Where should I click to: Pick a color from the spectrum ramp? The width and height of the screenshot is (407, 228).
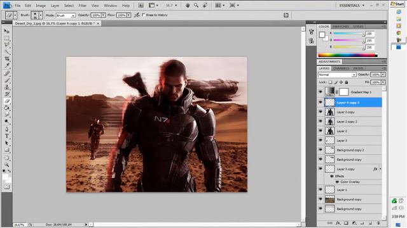(348, 55)
